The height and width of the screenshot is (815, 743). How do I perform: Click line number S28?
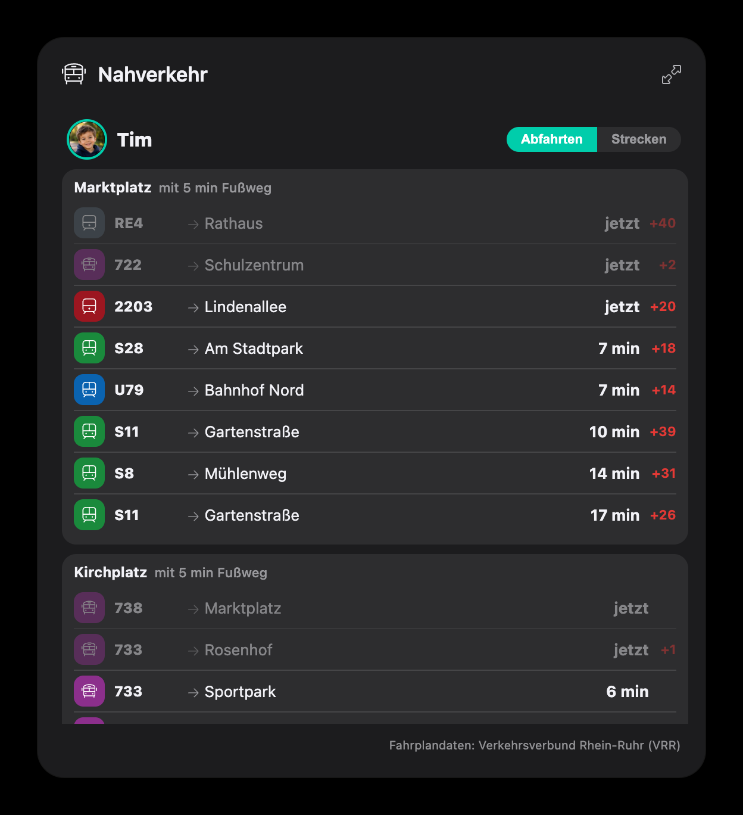click(129, 349)
